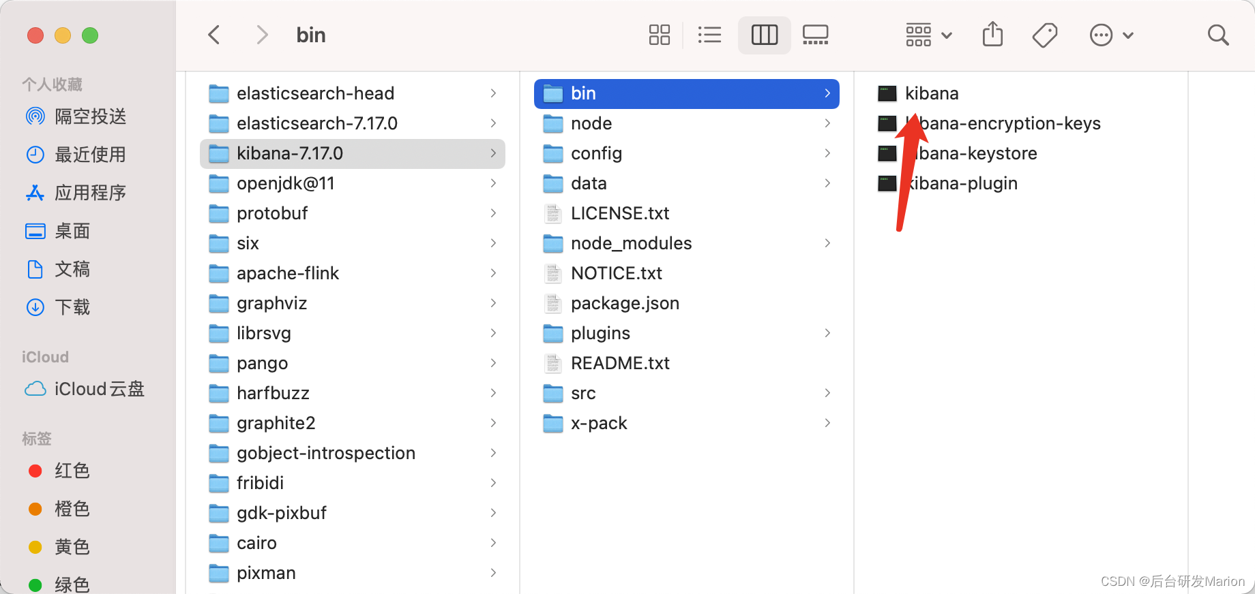This screenshot has width=1255, height=594.
Task: Expand chevron next to config folder
Action: pyautogui.click(x=827, y=153)
